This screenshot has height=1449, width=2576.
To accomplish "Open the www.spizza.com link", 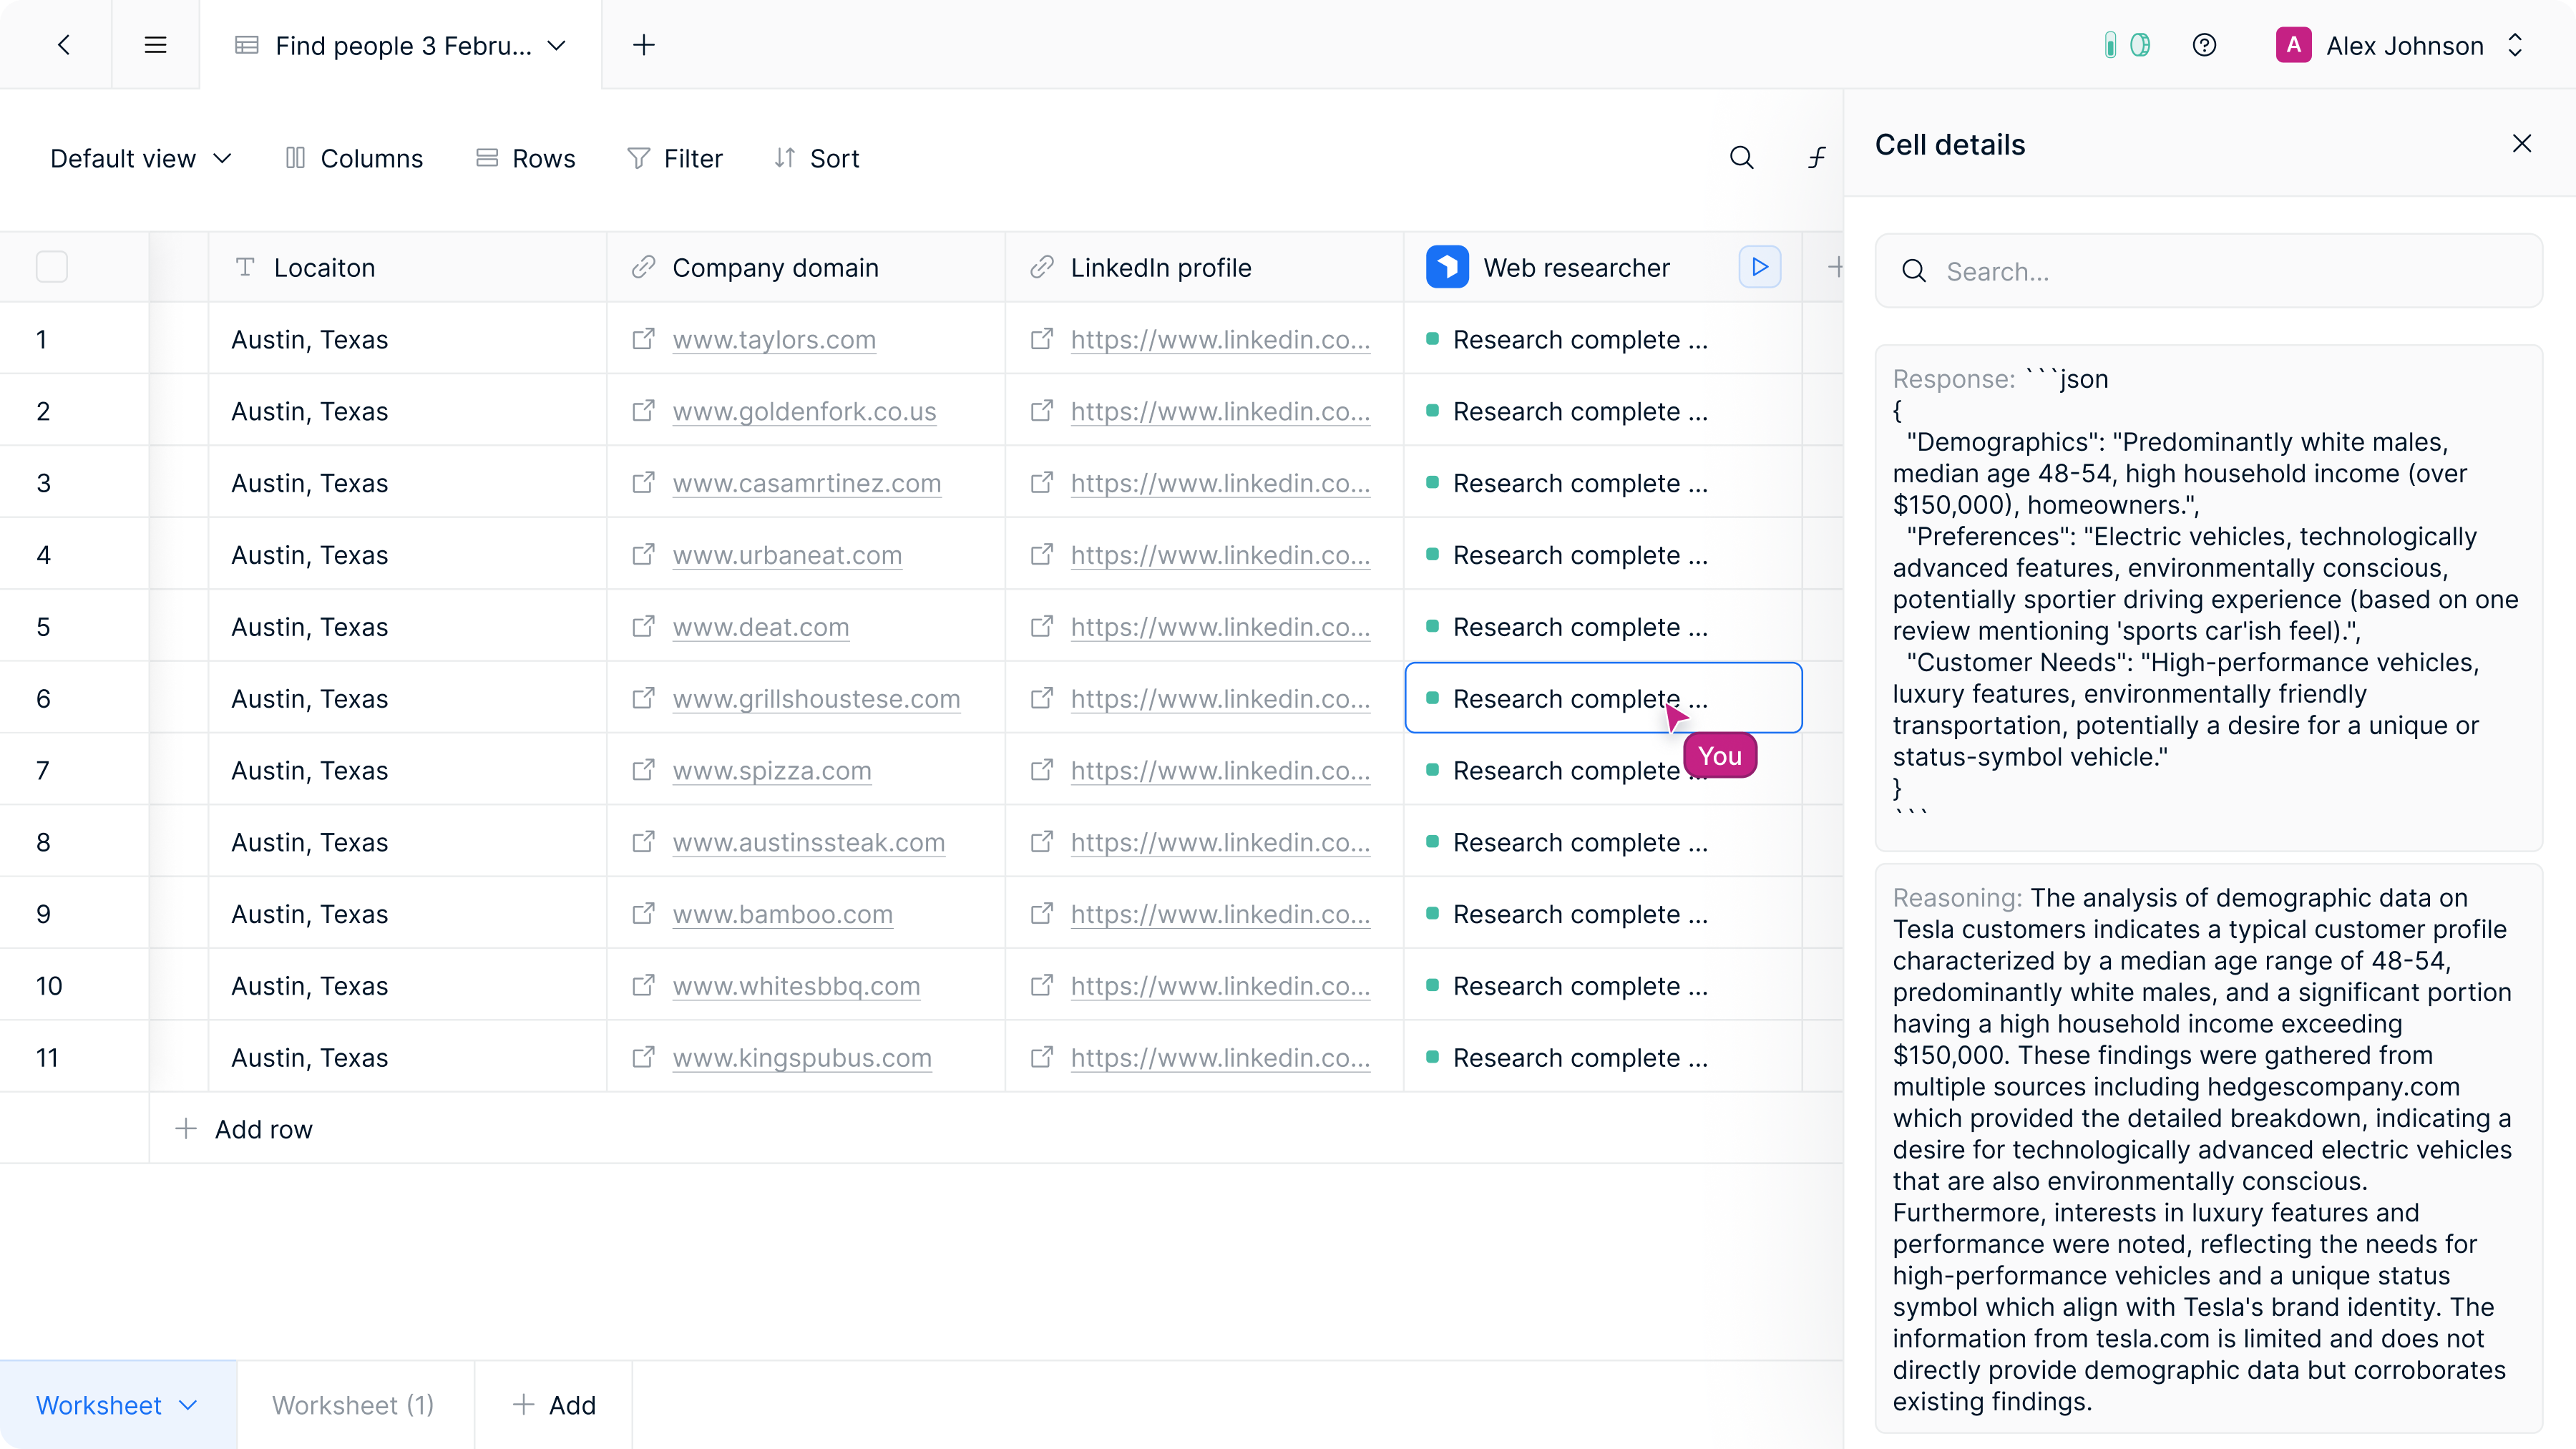I will tap(772, 770).
